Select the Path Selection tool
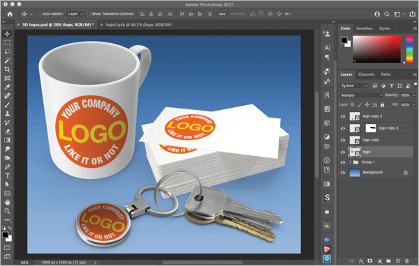The width and height of the screenshot is (419, 266). click(x=7, y=185)
